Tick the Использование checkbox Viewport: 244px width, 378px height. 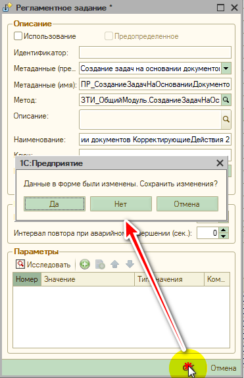click(x=18, y=36)
